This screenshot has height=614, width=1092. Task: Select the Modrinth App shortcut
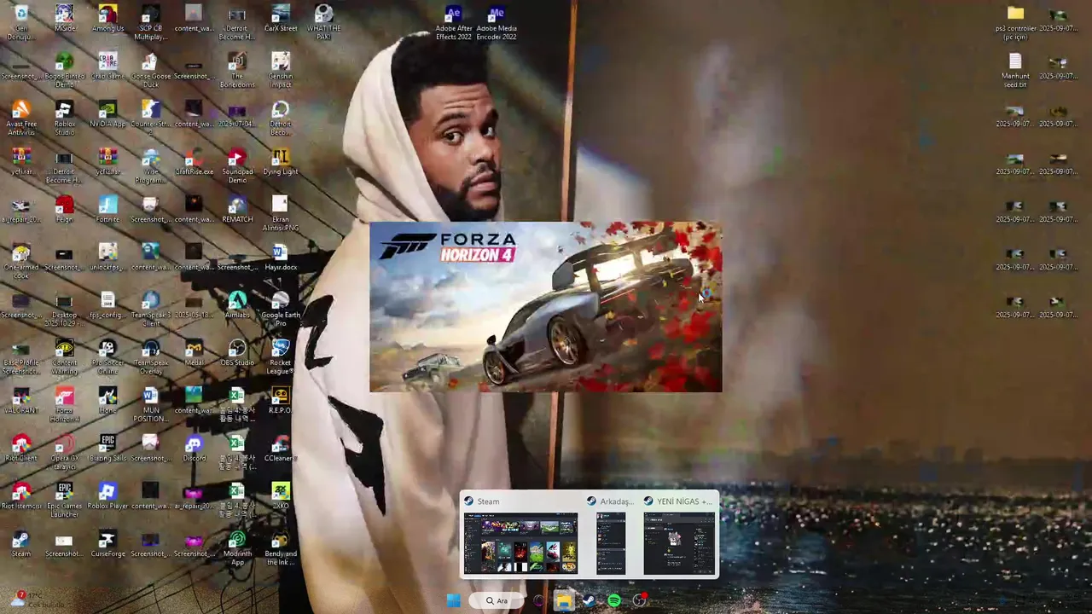tap(237, 548)
